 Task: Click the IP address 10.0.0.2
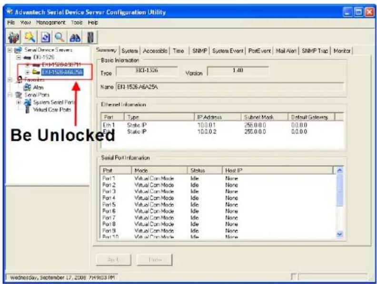[207, 132]
